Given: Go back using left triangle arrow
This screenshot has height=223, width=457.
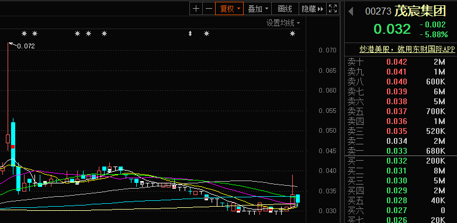Looking at the screenshot, I should pyautogui.click(x=351, y=12).
